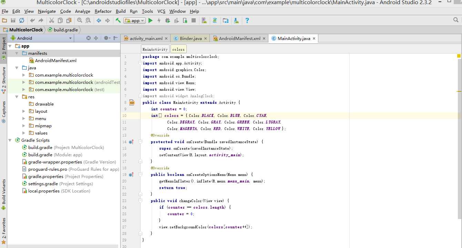Open the build.gradle (Module: app) file
This screenshot has width=462, height=248.
point(40,155)
